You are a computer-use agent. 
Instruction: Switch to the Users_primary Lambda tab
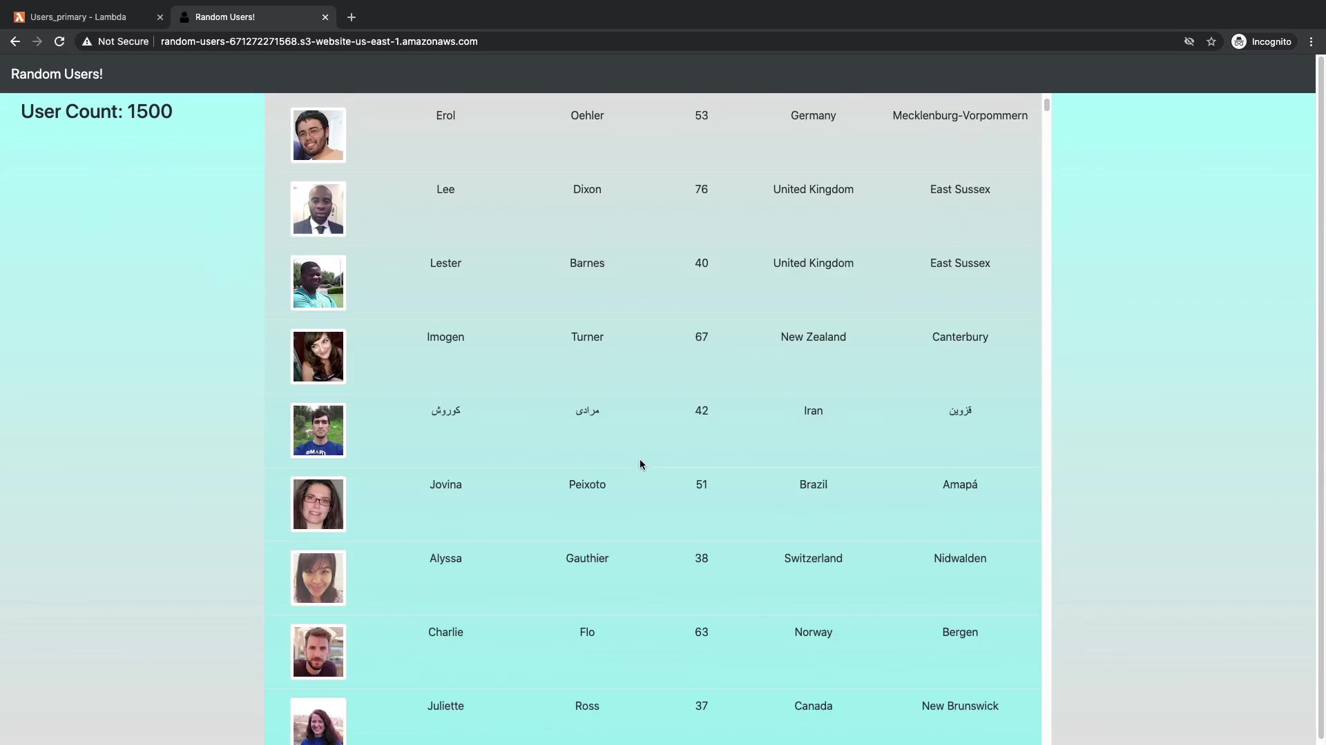coord(78,17)
